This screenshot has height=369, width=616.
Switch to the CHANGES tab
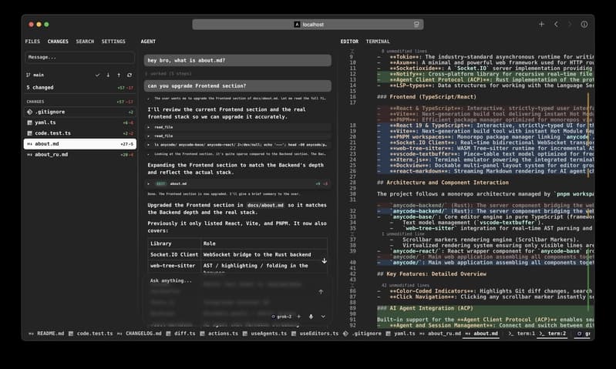pos(58,42)
